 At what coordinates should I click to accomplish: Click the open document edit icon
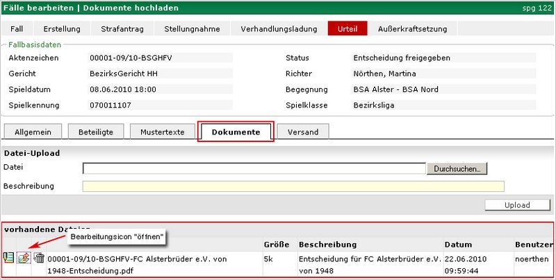tap(24, 259)
